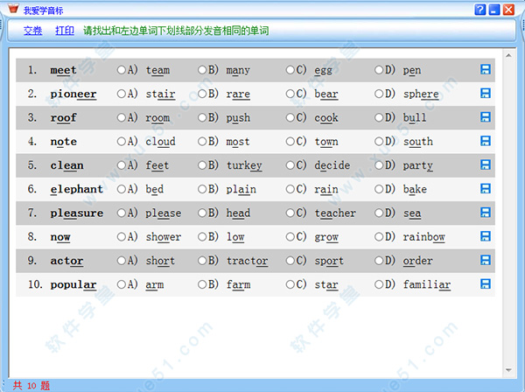Close the window with the red X

(x=508, y=10)
